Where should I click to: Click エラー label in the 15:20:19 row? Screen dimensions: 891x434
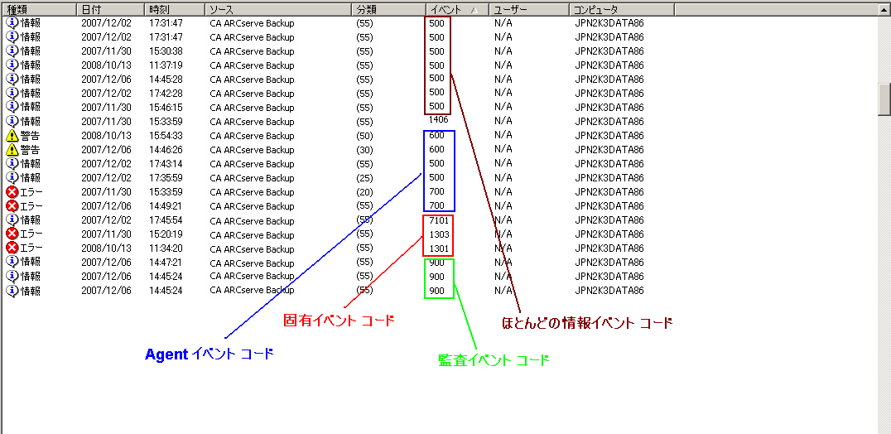click(x=31, y=234)
